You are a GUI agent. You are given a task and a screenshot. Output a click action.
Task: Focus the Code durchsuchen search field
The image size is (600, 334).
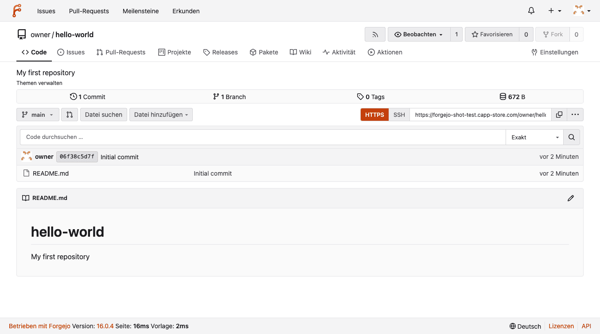click(263, 137)
